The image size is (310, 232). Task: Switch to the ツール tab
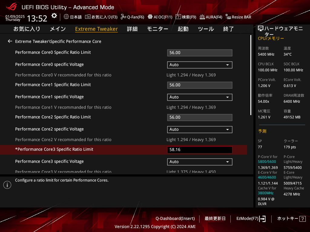pyautogui.click(x=206, y=29)
